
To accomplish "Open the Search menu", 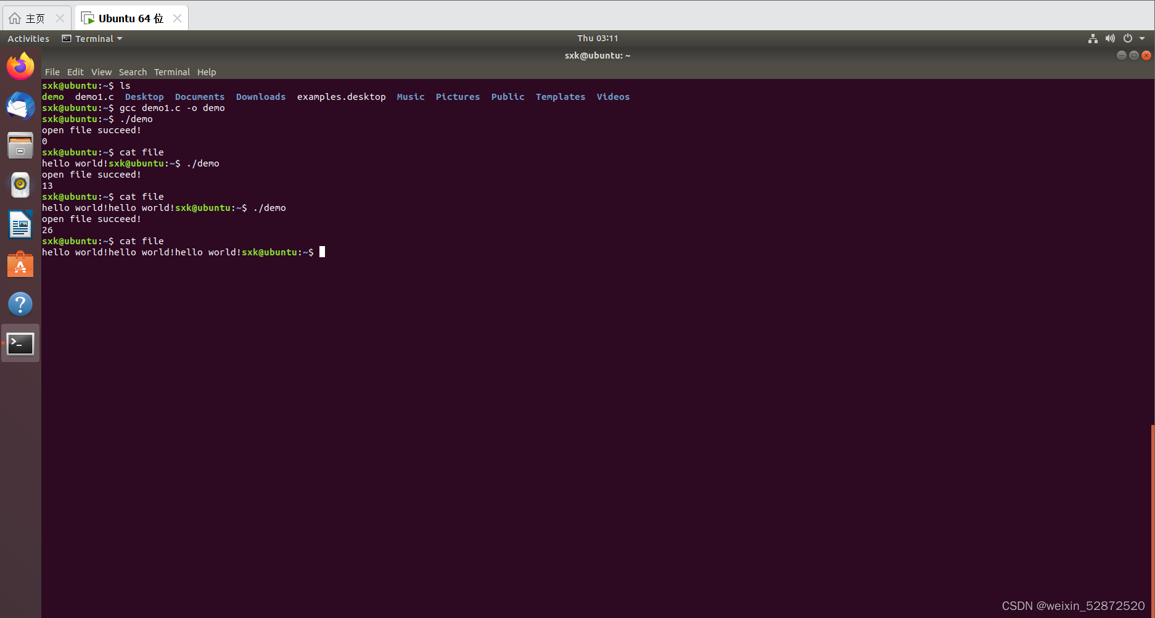I will click(132, 72).
